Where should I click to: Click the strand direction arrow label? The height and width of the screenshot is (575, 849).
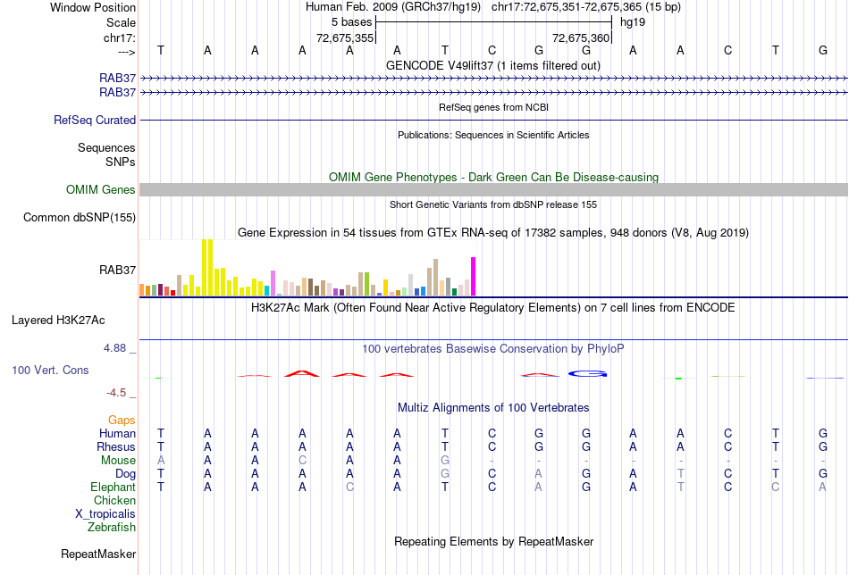[x=126, y=52]
